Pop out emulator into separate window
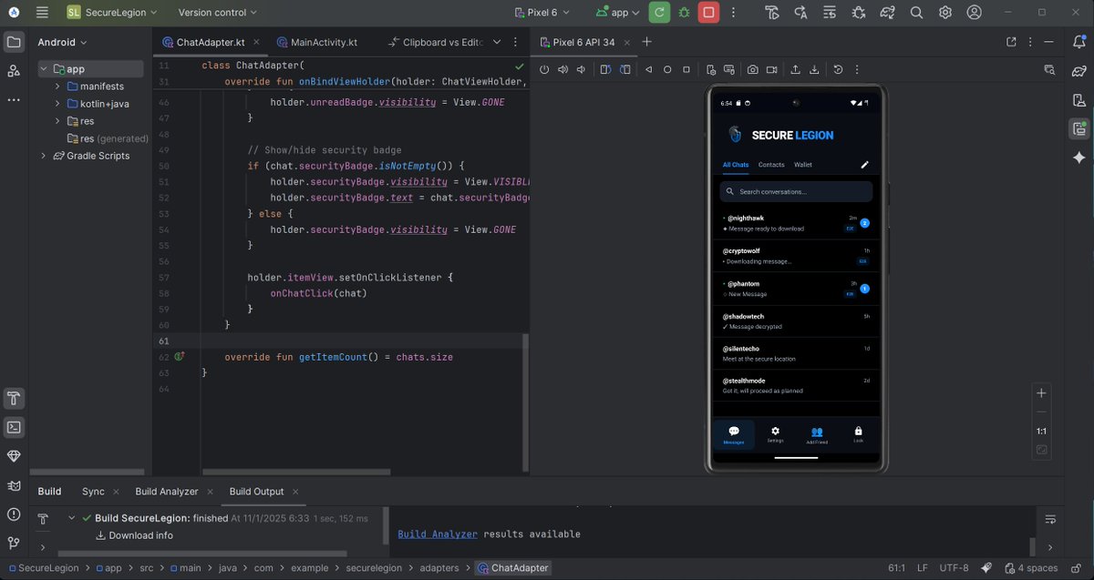 1011,42
